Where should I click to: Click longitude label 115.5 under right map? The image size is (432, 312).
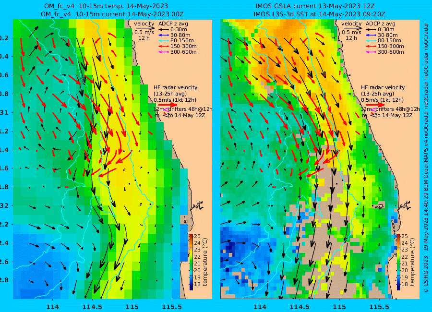(x=379, y=307)
